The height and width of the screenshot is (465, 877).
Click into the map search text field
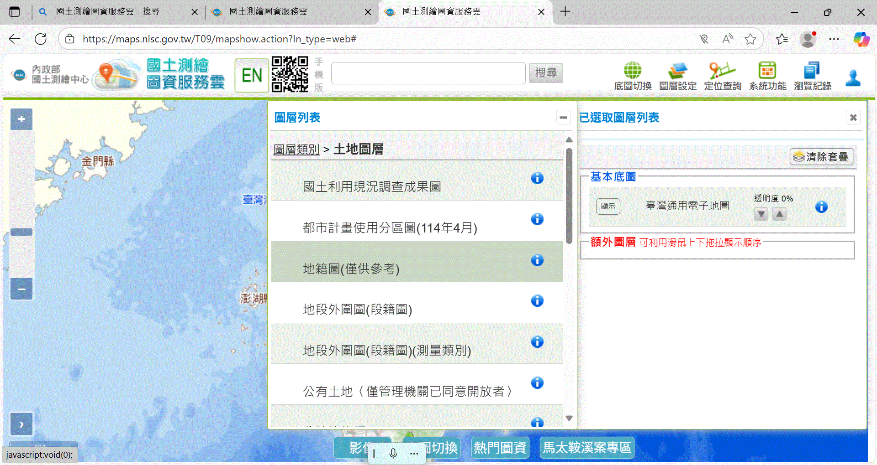tap(428, 73)
